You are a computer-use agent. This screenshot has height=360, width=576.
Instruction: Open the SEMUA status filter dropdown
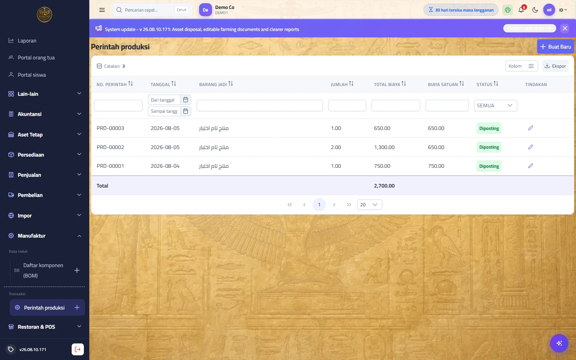pyautogui.click(x=495, y=105)
